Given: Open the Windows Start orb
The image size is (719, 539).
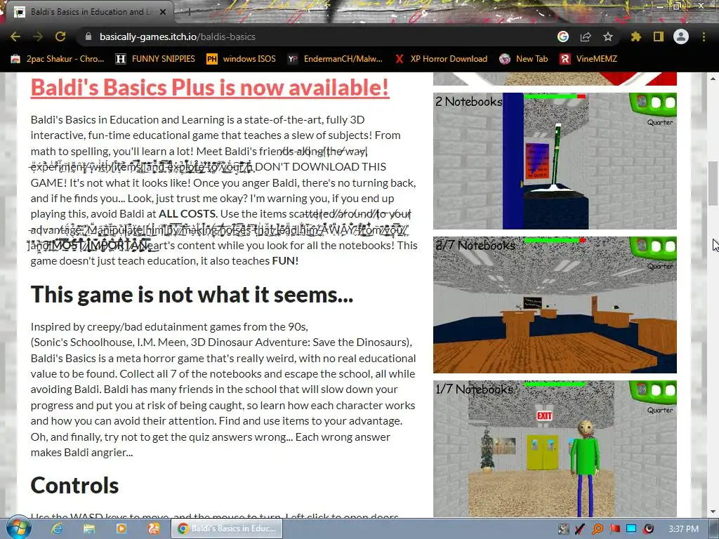Looking at the screenshot, I should [18, 528].
